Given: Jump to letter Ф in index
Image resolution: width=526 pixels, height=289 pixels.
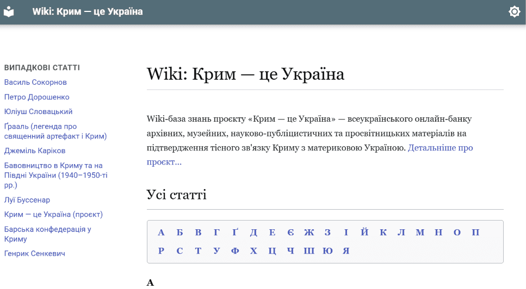Looking at the screenshot, I should [x=235, y=250].
